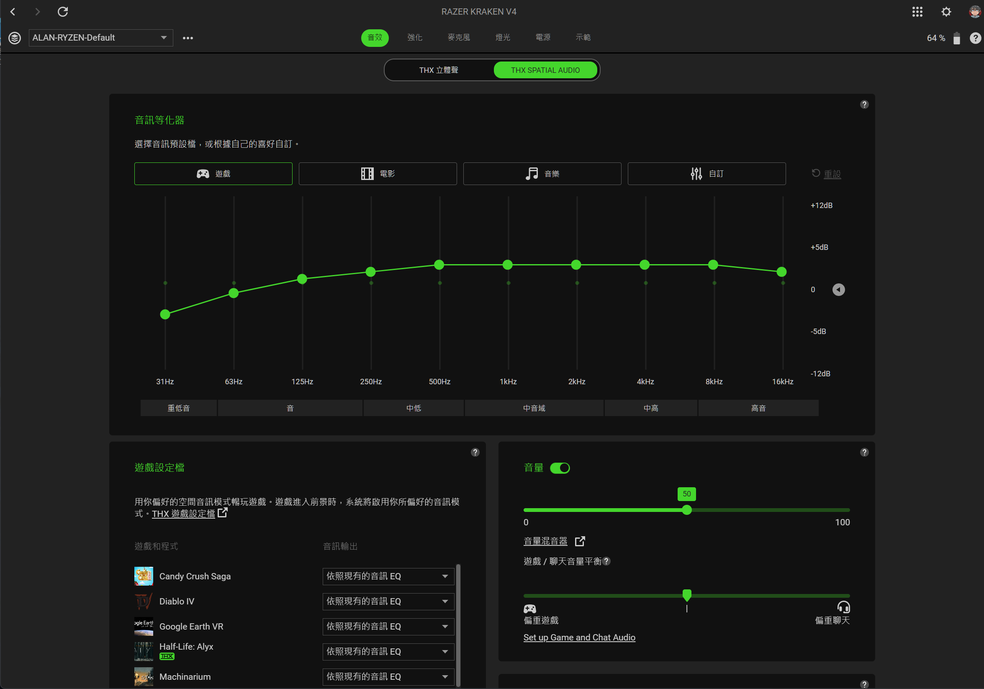Open the profile three-dots menu
This screenshot has width=984, height=689.
click(188, 38)
